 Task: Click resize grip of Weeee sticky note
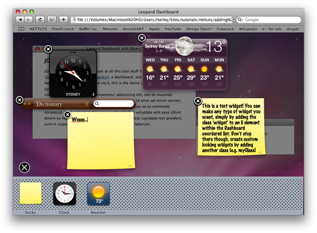pyautogui.click(x=129, y=166)
